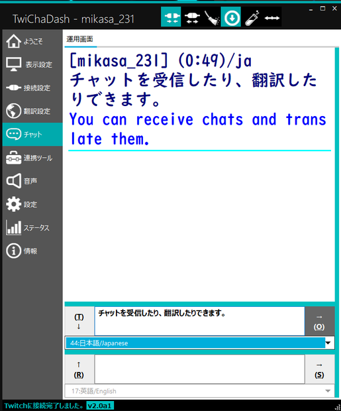Open the 音声 voice section
Viewport: 341px width, 411px height.
point(32,181)
